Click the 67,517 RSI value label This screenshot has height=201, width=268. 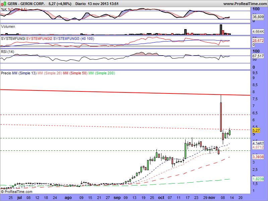point(258,56)
